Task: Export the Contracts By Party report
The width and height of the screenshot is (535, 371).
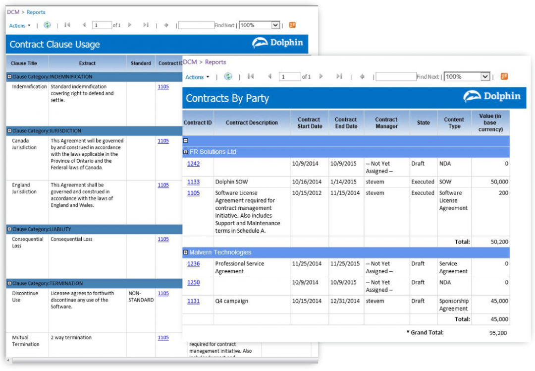Action: (505, 76)
